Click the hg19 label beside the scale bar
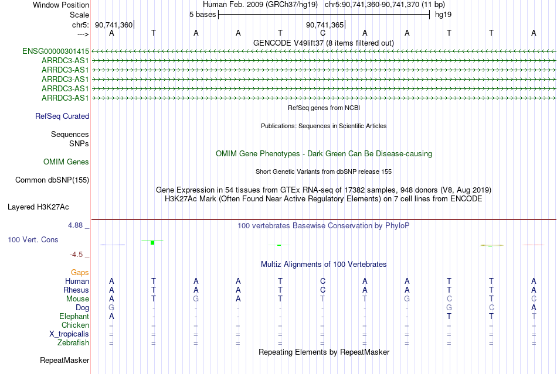 (x=443, y=15)
